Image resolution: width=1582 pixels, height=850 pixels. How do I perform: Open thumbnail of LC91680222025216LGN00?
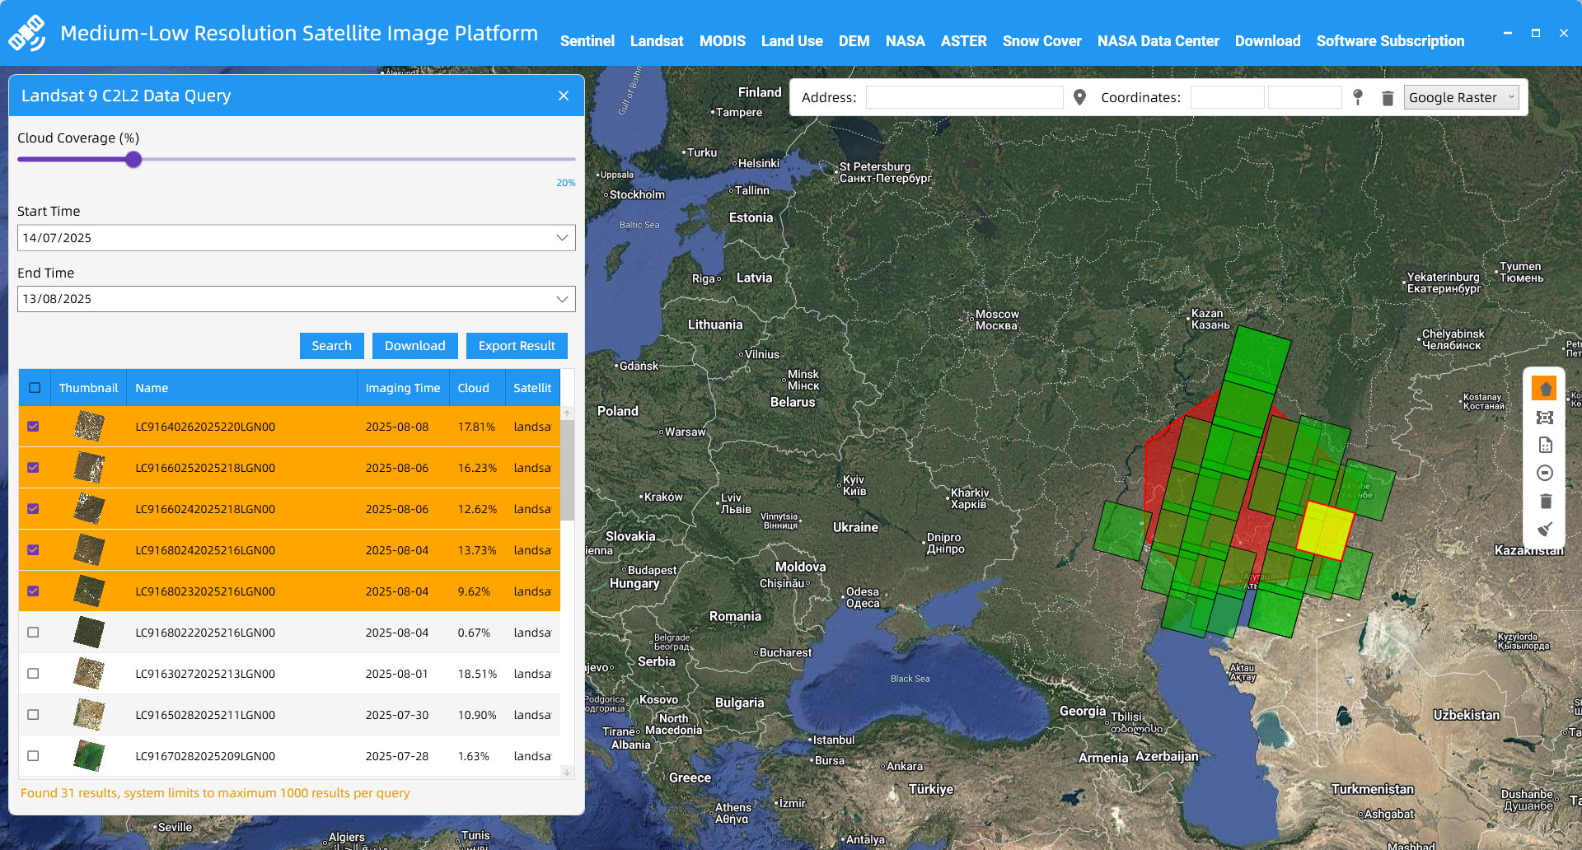[x=89, y=633]
